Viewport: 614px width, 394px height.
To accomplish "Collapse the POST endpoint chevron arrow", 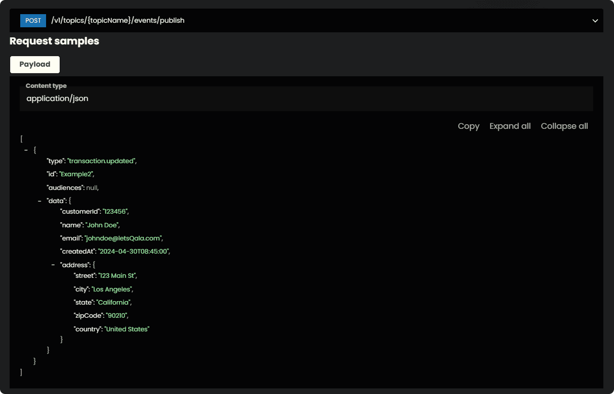I will pos(595,21).
